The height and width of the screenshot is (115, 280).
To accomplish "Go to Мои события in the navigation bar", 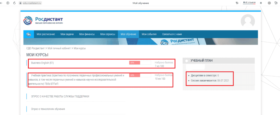I will [x=149, y=34].
